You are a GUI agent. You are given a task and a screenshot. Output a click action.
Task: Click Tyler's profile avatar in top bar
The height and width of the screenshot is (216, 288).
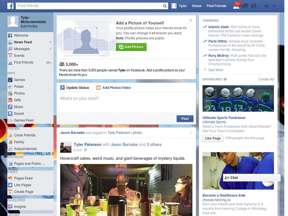174,6
